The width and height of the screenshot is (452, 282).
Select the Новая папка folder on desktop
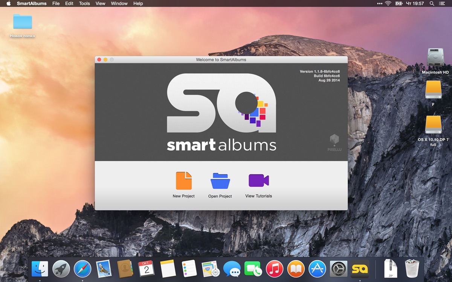point(23,21)
